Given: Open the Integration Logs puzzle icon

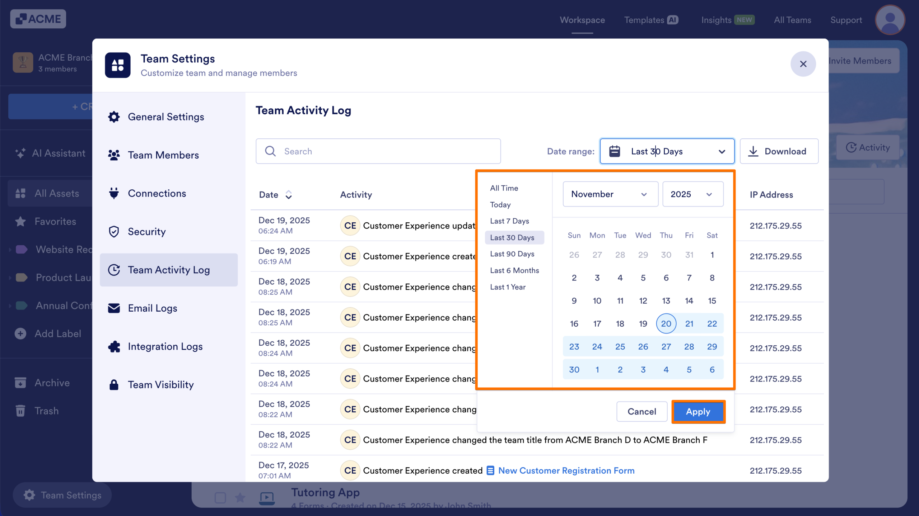Looking at the screenshot, I should [x=113, y=346].
